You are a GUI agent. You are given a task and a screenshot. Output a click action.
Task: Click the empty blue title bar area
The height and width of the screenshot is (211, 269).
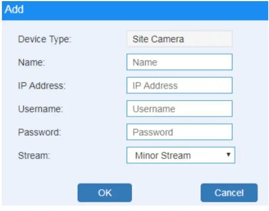tap(146, 9)
